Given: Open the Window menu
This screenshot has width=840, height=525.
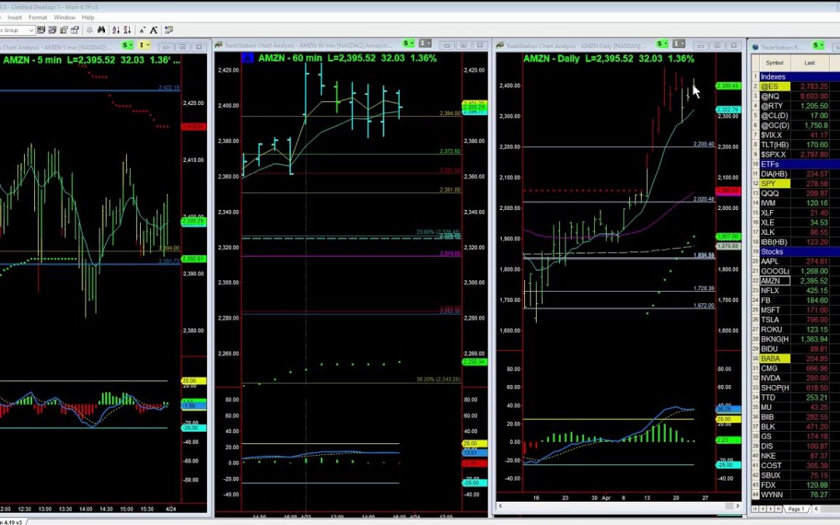Looking at the screenshot, I should [65, 17].
